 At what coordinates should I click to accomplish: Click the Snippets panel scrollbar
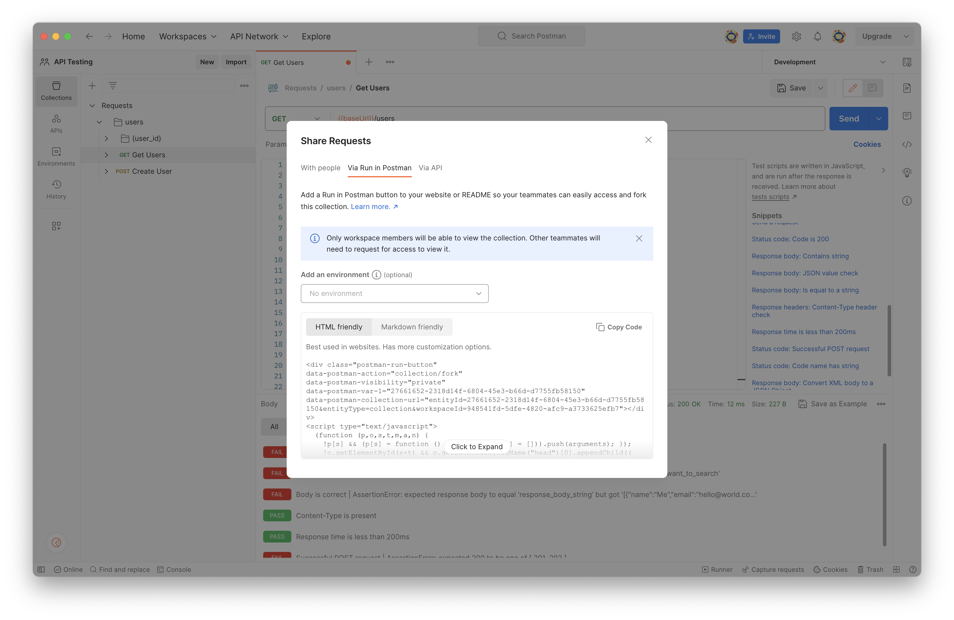coord(889,341)
